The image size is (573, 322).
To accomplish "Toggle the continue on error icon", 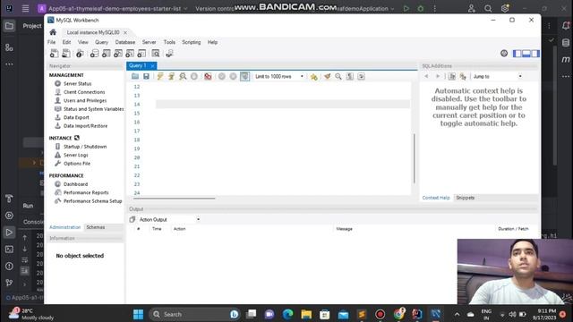I will pos(208,76).
